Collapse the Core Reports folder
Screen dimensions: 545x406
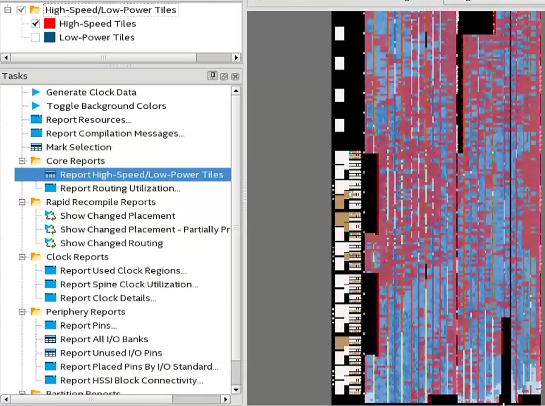(22, 161)
